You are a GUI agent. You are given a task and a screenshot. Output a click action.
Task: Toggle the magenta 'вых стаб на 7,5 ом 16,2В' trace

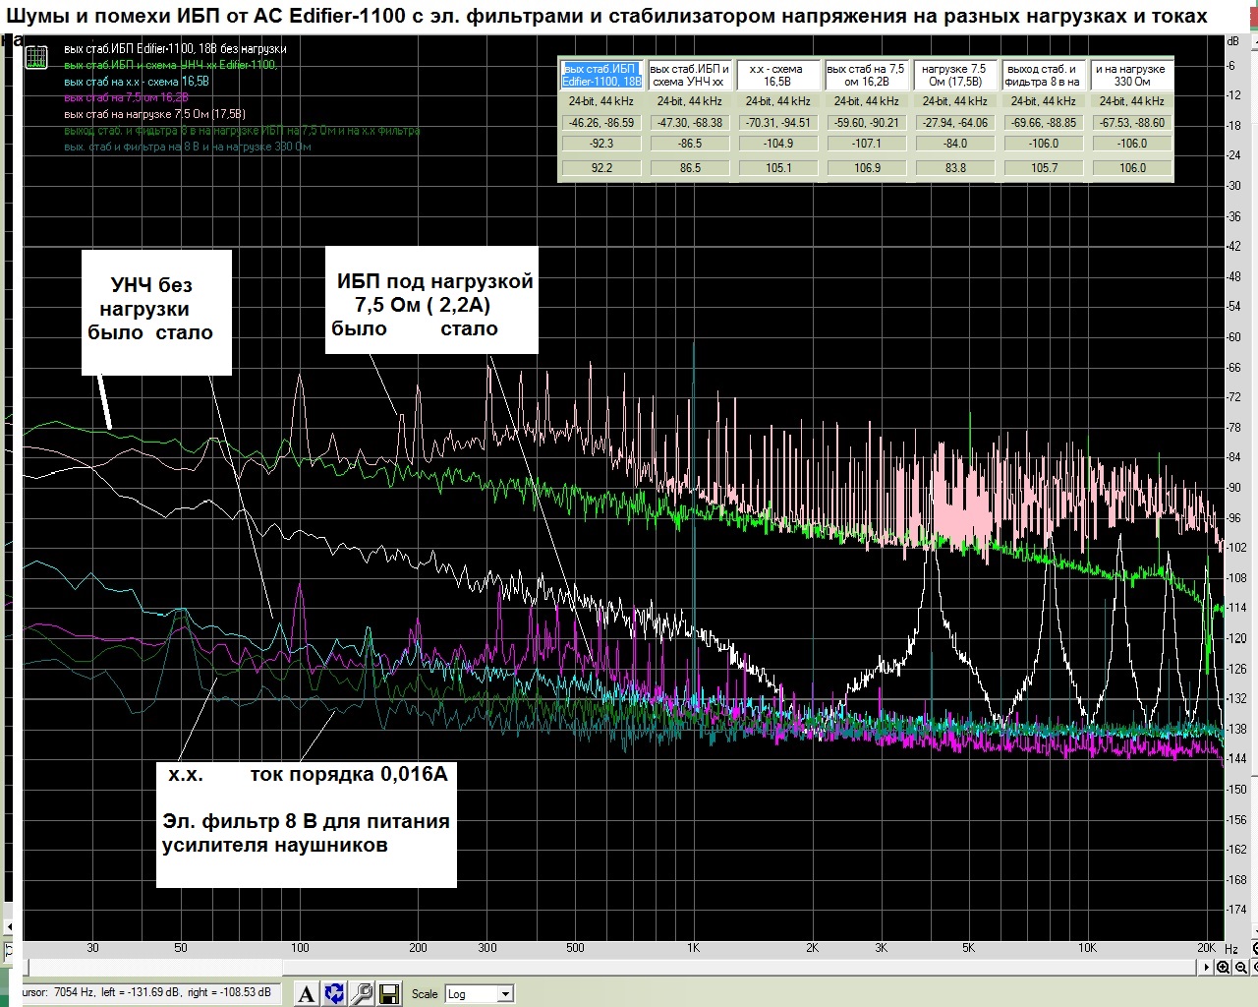point(126,97)
